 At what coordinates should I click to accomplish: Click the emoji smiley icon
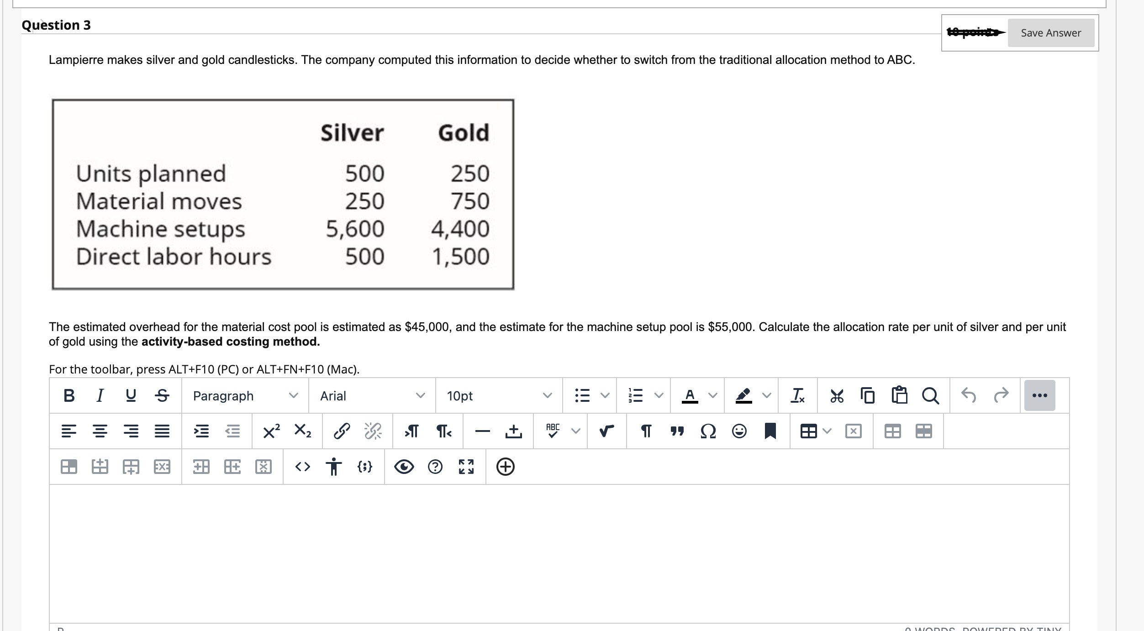(x=739, y=431)
